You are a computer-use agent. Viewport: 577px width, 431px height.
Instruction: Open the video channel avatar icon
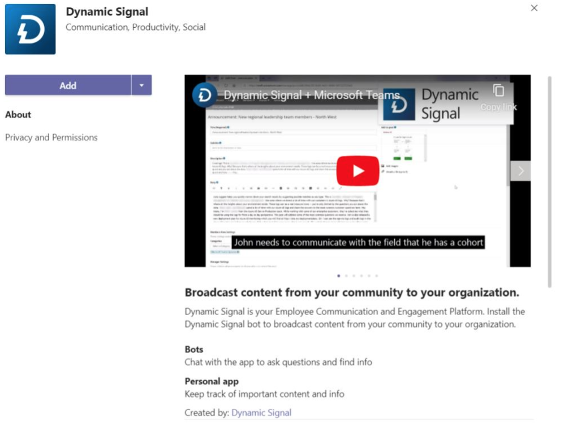pos(204,96)
